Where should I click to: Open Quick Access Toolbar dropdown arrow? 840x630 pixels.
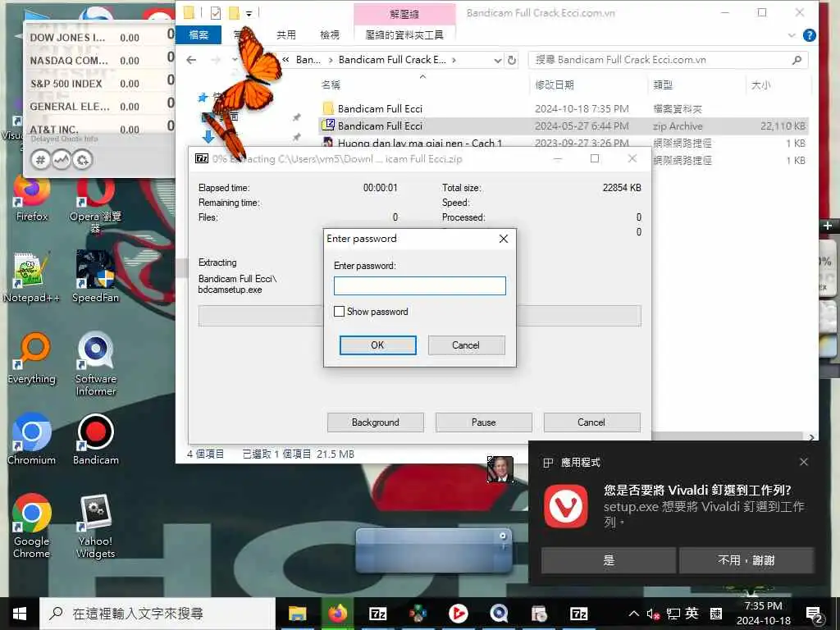[x=249, y=13]
